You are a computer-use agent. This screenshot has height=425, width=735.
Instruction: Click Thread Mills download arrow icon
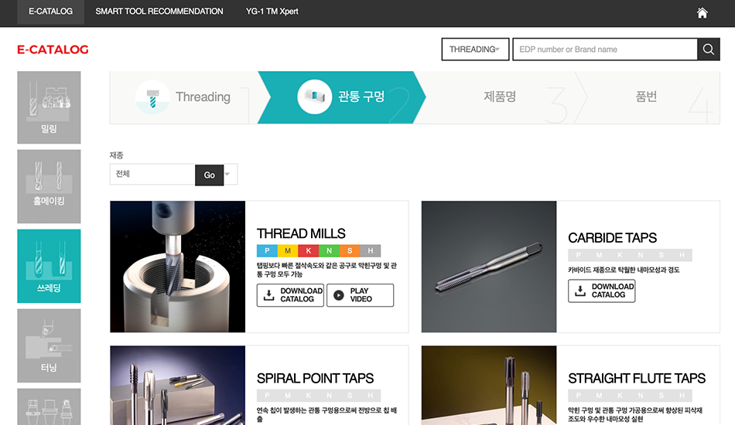[268, 295]
